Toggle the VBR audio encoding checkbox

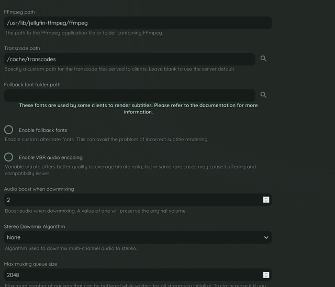[x=9, y=157]
